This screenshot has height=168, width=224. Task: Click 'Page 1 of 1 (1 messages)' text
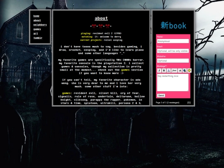[168, 102]
